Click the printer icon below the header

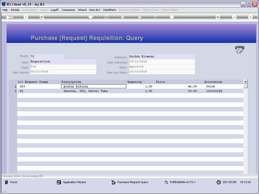[x=240, y=50]
